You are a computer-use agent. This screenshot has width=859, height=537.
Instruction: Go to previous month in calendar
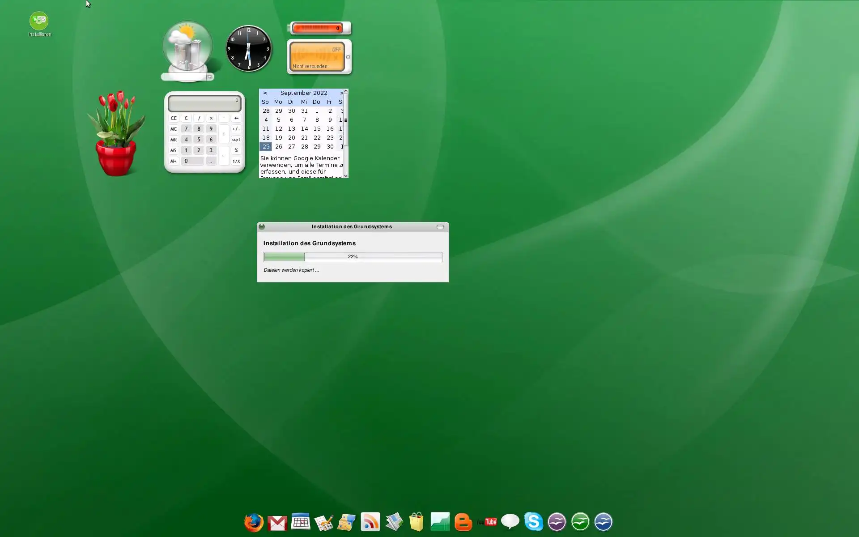coord(265,93)
